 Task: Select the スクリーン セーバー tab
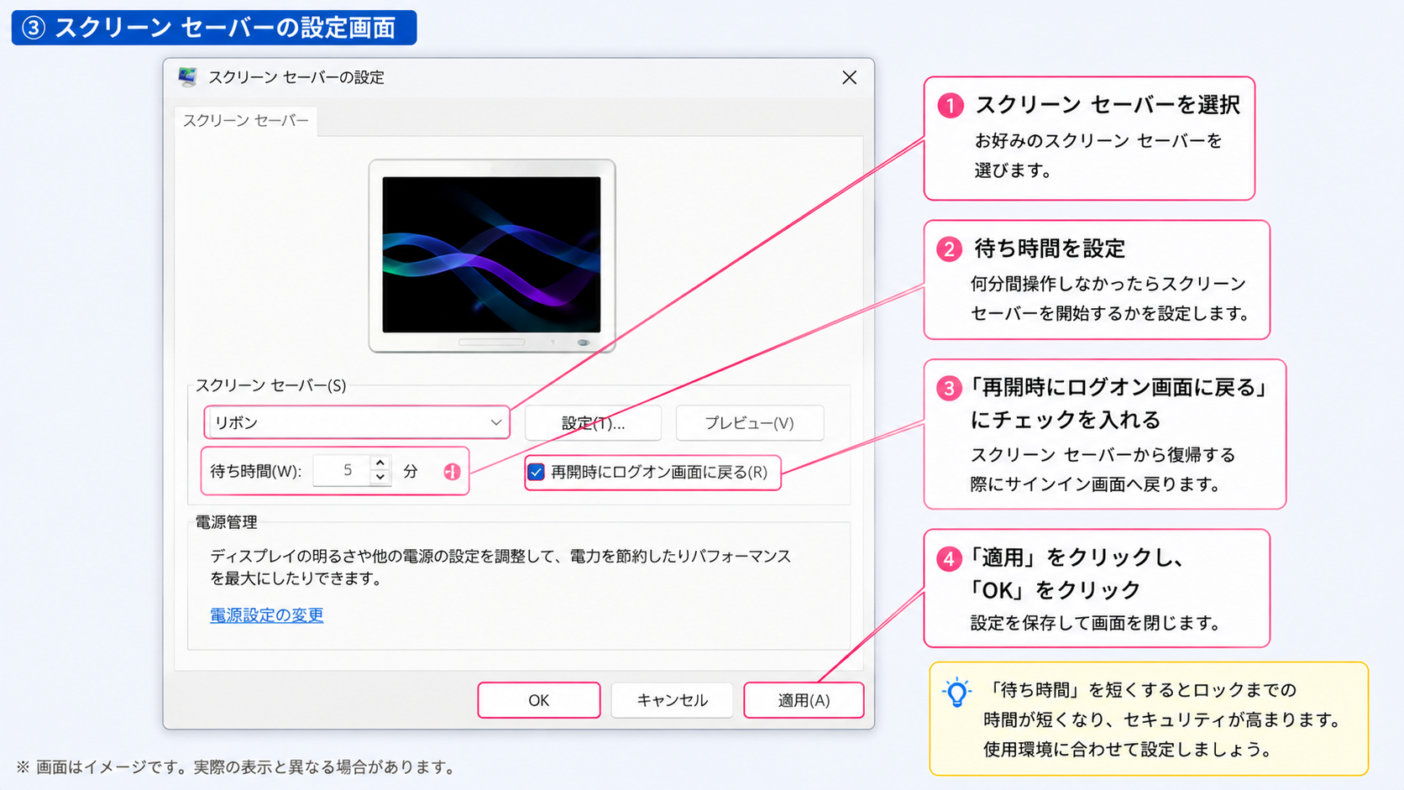point(246,120)
